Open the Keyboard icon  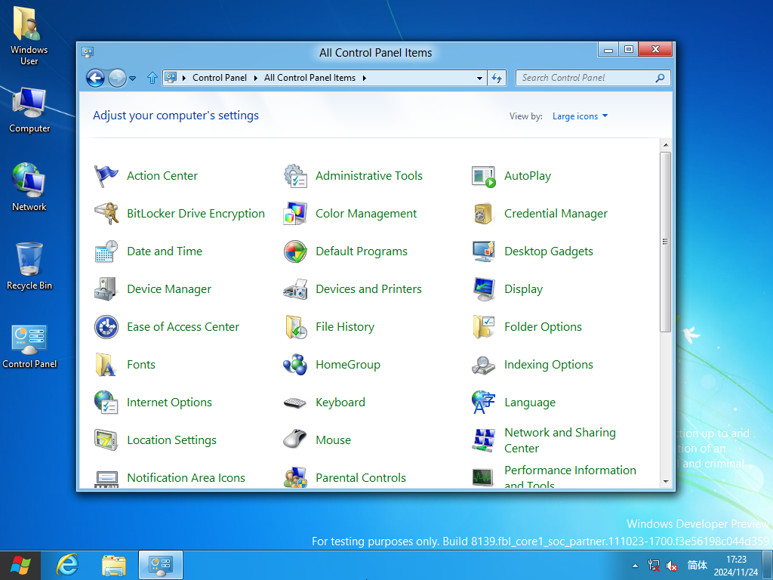tap(295, 403)
